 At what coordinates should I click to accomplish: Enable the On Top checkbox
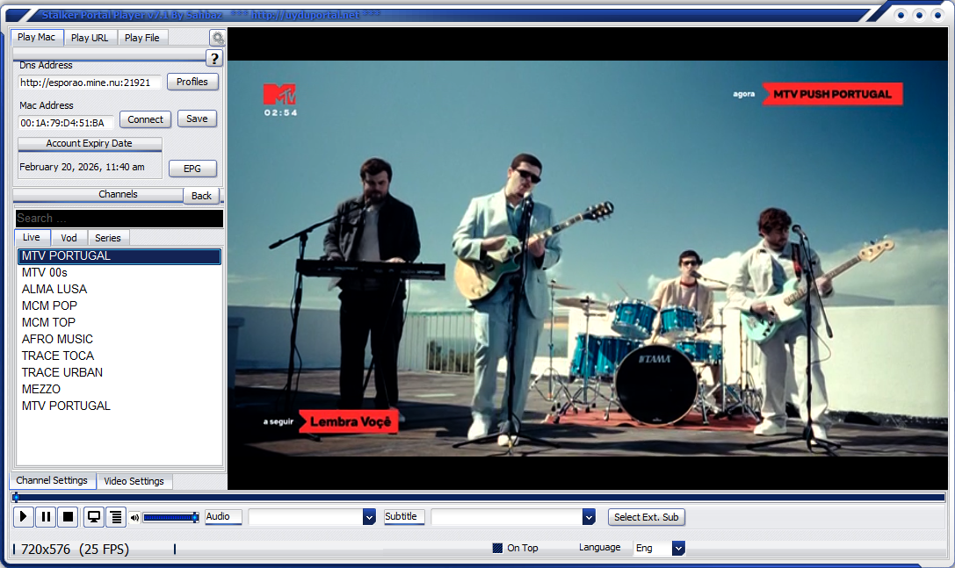coord(497,548)
